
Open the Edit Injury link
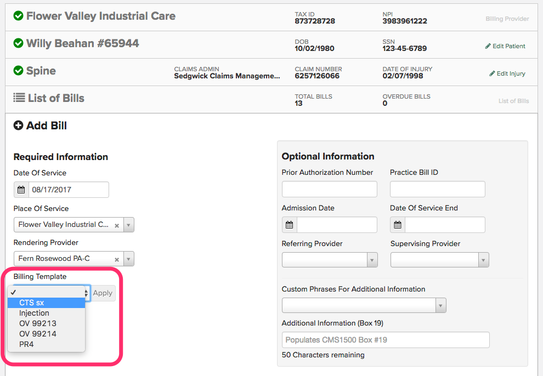tap(507, 73)
